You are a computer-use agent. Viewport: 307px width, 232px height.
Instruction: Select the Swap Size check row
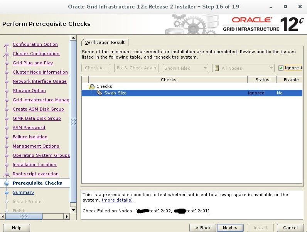pos(192,93)
